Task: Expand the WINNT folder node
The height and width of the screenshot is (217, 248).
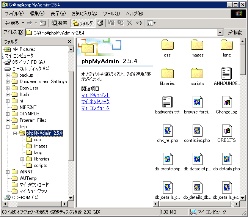Action: click(8, 172)
